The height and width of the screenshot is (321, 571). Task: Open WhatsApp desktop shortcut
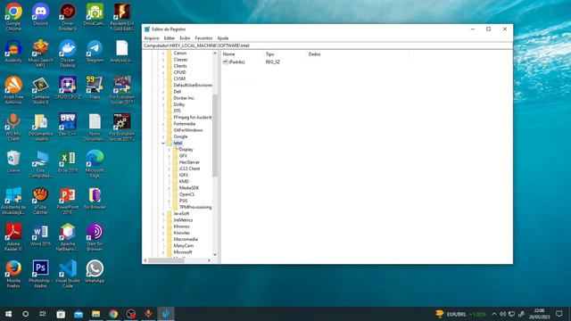95,271
